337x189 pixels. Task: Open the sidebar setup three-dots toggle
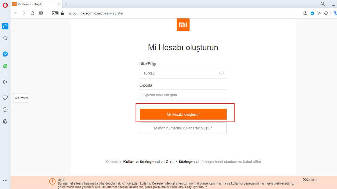5,180
